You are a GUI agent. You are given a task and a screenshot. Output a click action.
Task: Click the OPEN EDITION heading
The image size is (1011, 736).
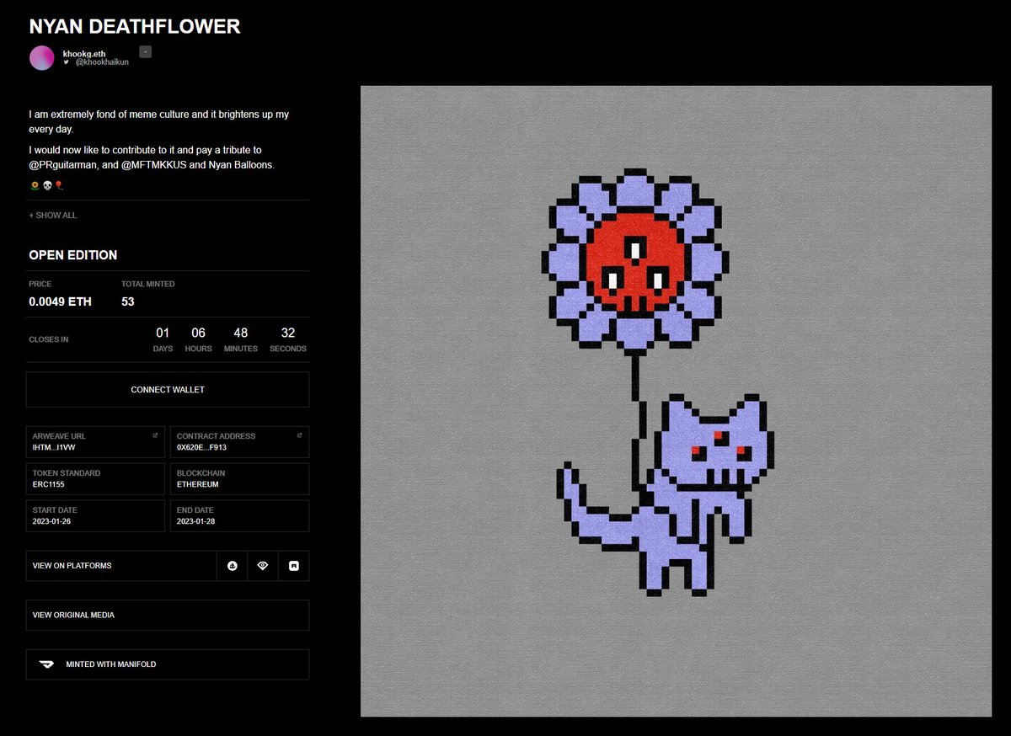73,255
